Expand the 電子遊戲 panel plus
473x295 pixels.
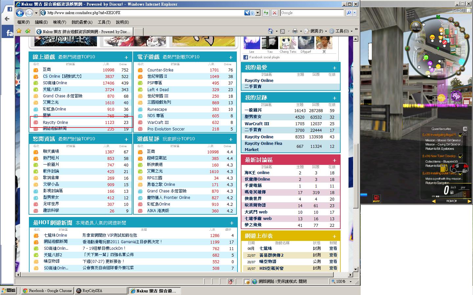[231, 57]
